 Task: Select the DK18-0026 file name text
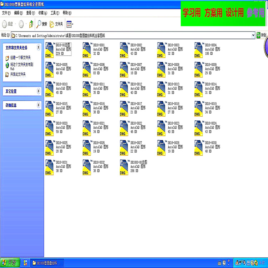point(99,143)
